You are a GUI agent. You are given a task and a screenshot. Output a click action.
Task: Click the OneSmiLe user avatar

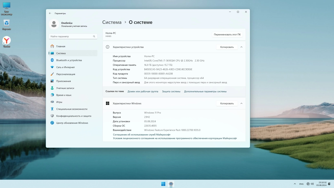[54, 24]
